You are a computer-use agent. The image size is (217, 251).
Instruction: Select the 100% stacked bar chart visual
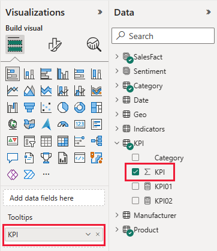click(80, 74)
